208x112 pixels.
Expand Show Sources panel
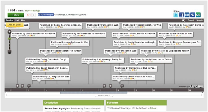point(104,96)
